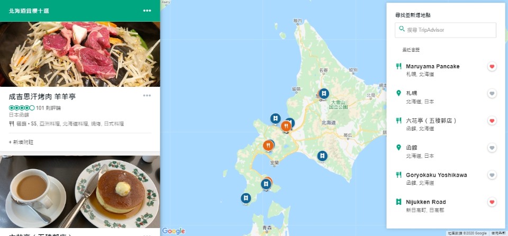Select blue attraction pin near Hakodate
This screenshot has height=236, width=508.
(266, 184)
